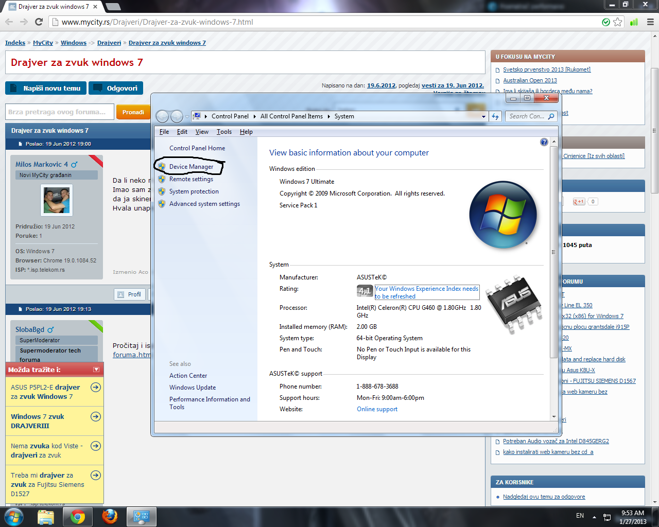The width and height of the screenshot is (659, 527).
Task: Click Milos Markovic's avatar photo
Action: 57,200
